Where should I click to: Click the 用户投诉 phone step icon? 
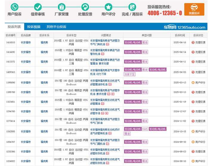[15, 7]
